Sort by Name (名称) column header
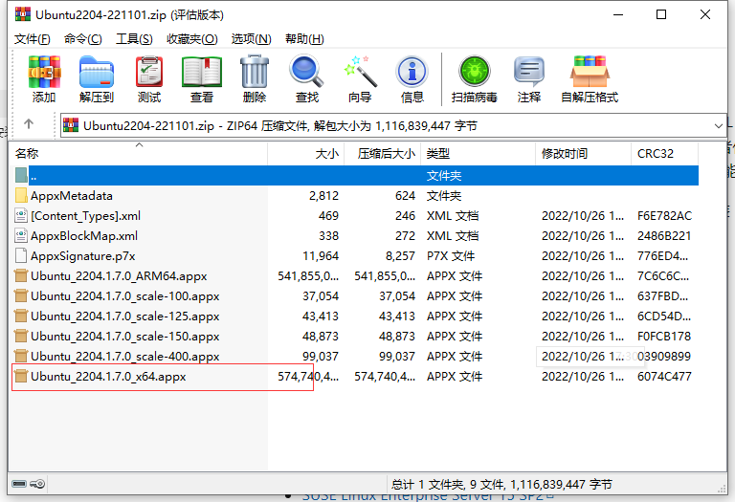 coord(139,153)
